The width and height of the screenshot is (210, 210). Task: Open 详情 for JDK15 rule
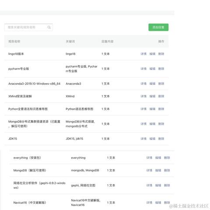coord(143,139)
